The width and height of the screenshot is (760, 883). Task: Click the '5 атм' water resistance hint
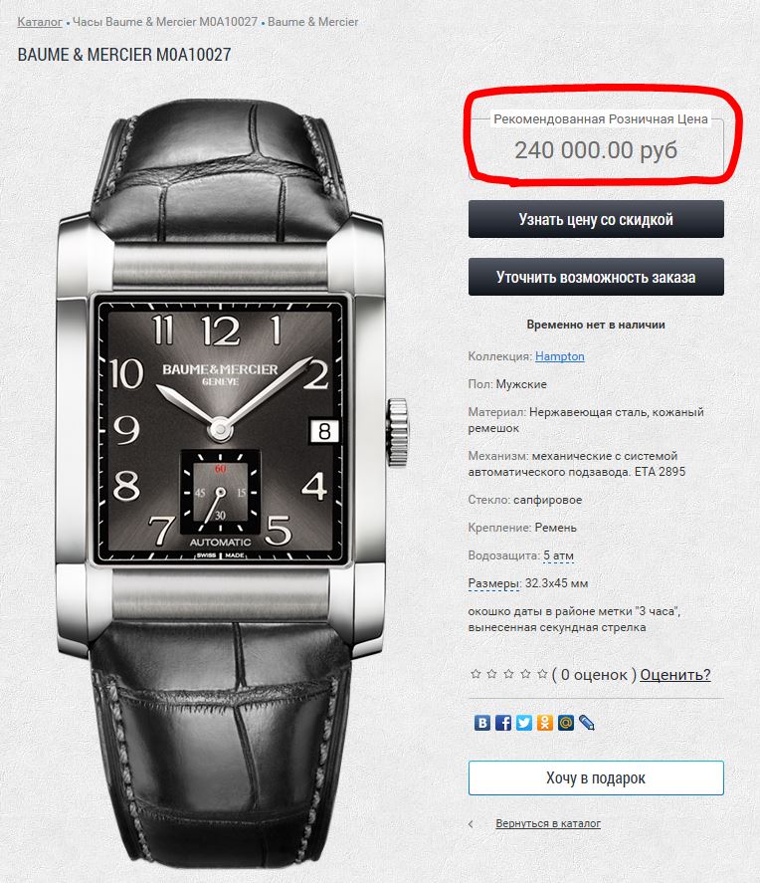click(559, 555)
